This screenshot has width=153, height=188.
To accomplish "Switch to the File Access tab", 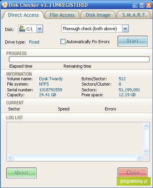I will (62, 15).
